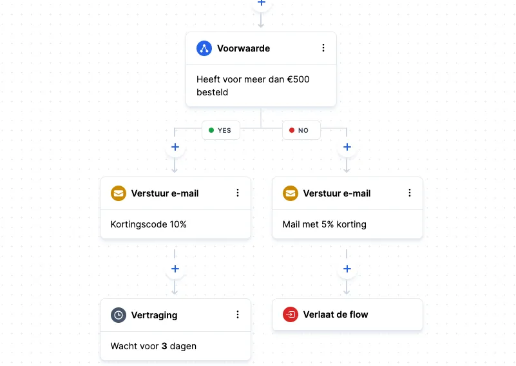Screen dimensions: 516x366
Task: Click the plus button under YES branch
Action: [x=175, y=147]
